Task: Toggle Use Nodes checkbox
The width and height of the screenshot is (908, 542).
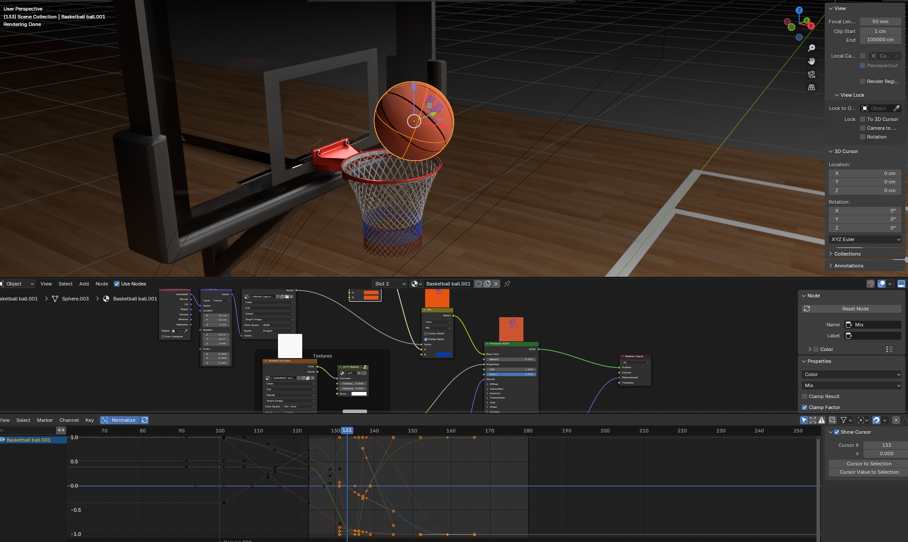Action: [x=117, y=284]
